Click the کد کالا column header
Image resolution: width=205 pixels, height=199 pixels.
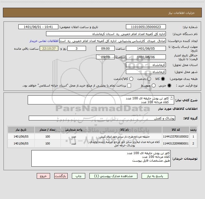pos(176,130)
